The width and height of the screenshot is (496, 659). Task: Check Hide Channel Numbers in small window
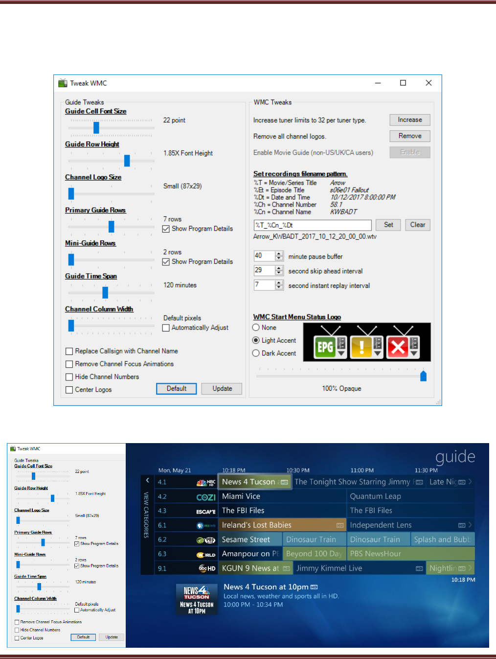point(17,630)
